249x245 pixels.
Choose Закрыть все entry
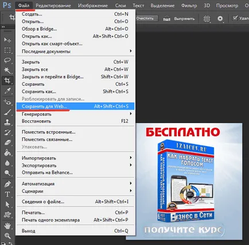point(75,70)
